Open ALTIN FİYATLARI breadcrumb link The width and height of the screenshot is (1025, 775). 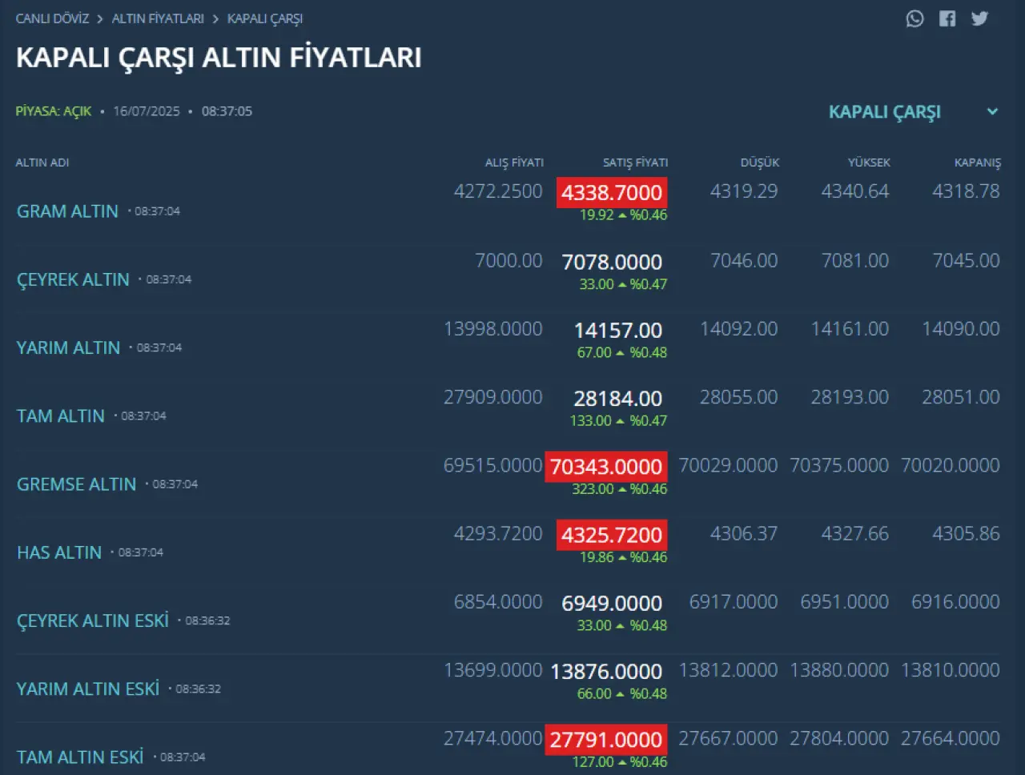coord(158,18)
